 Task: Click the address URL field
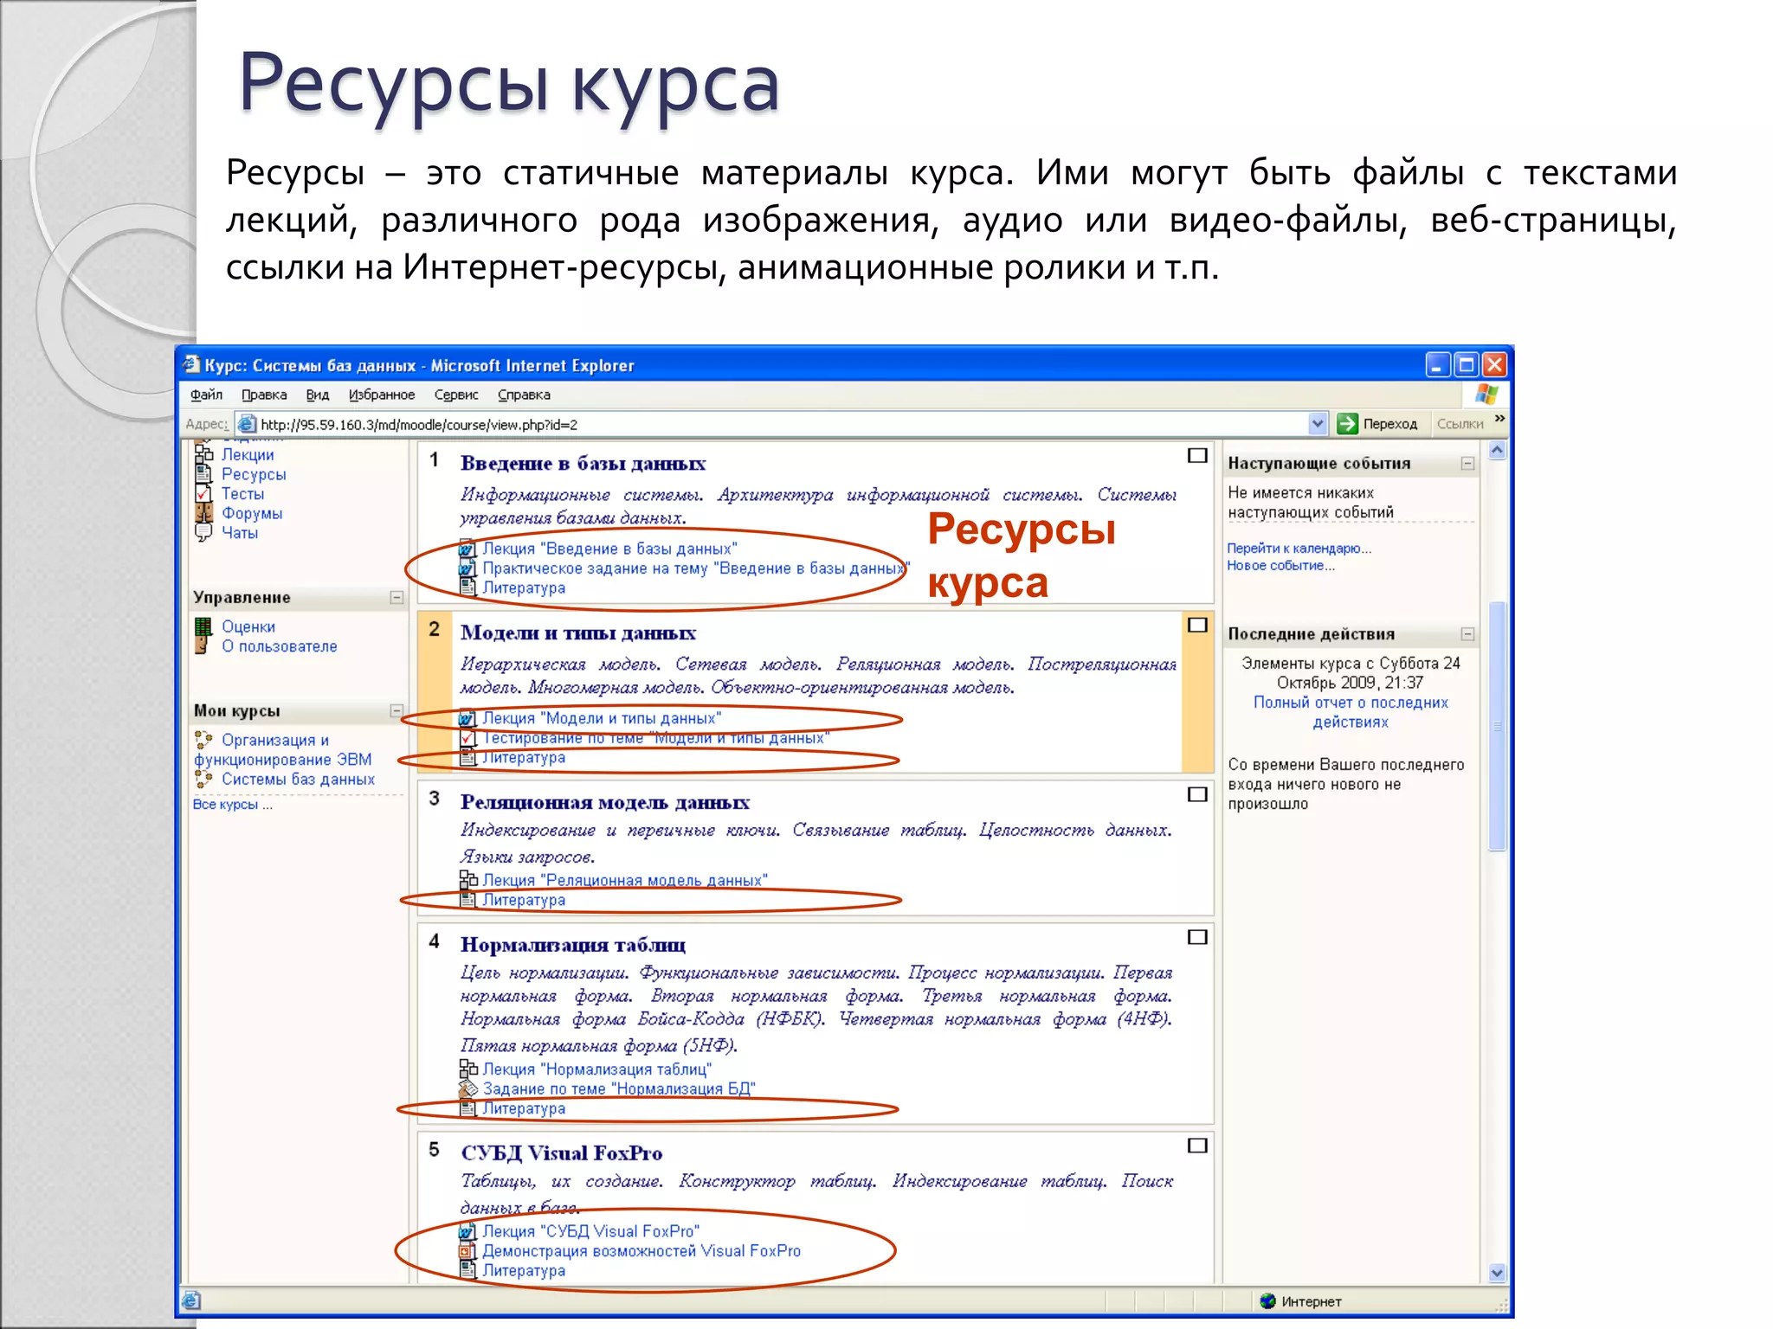pyautogui.click(x=779, y=424)
